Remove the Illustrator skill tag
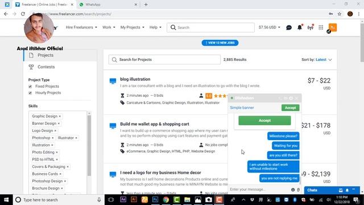This screenshot has width=364, height=205. point(76,138)
